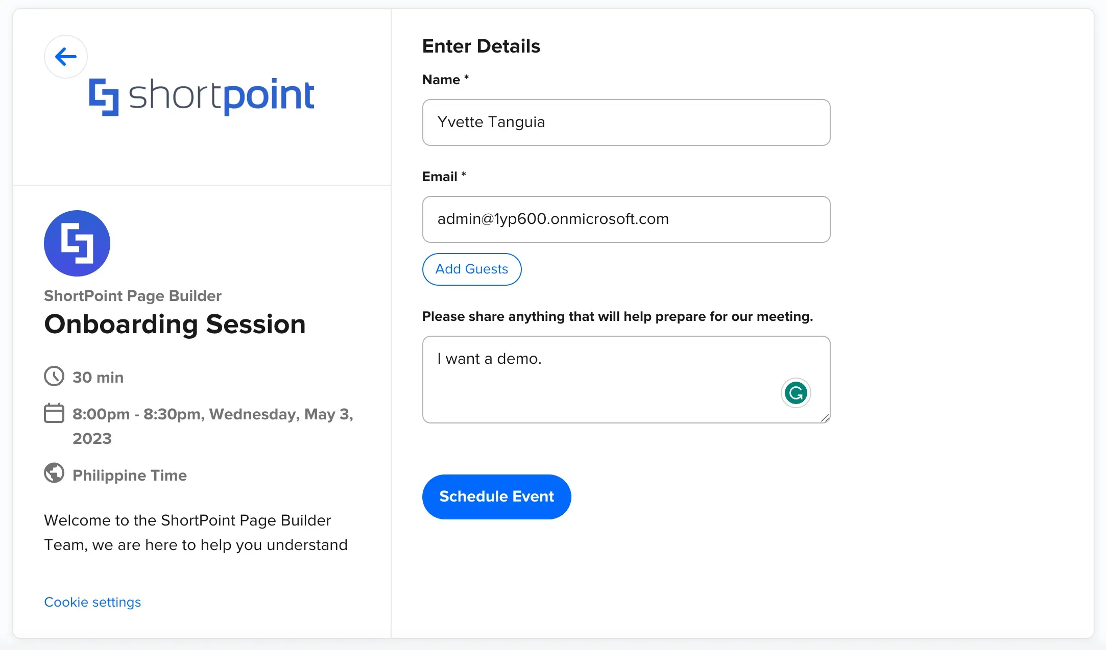This screenshot has width=1106, height=650.
Task: Click the 8:00pm - 8:30pm date text
Action: tap(213, 426)
